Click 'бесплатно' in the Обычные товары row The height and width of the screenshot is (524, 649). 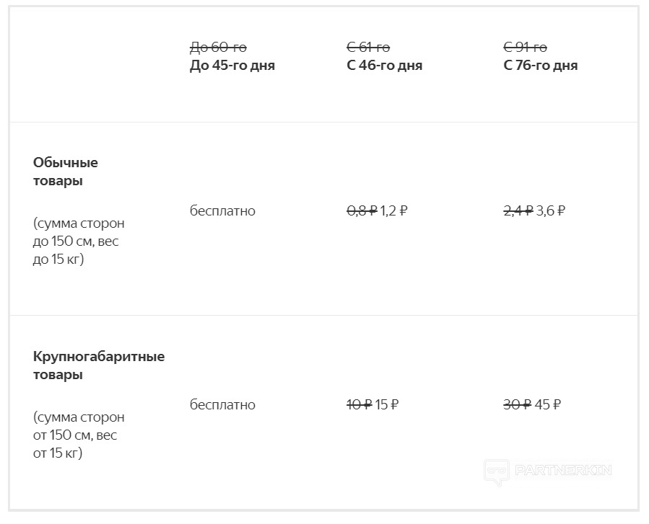222,211
